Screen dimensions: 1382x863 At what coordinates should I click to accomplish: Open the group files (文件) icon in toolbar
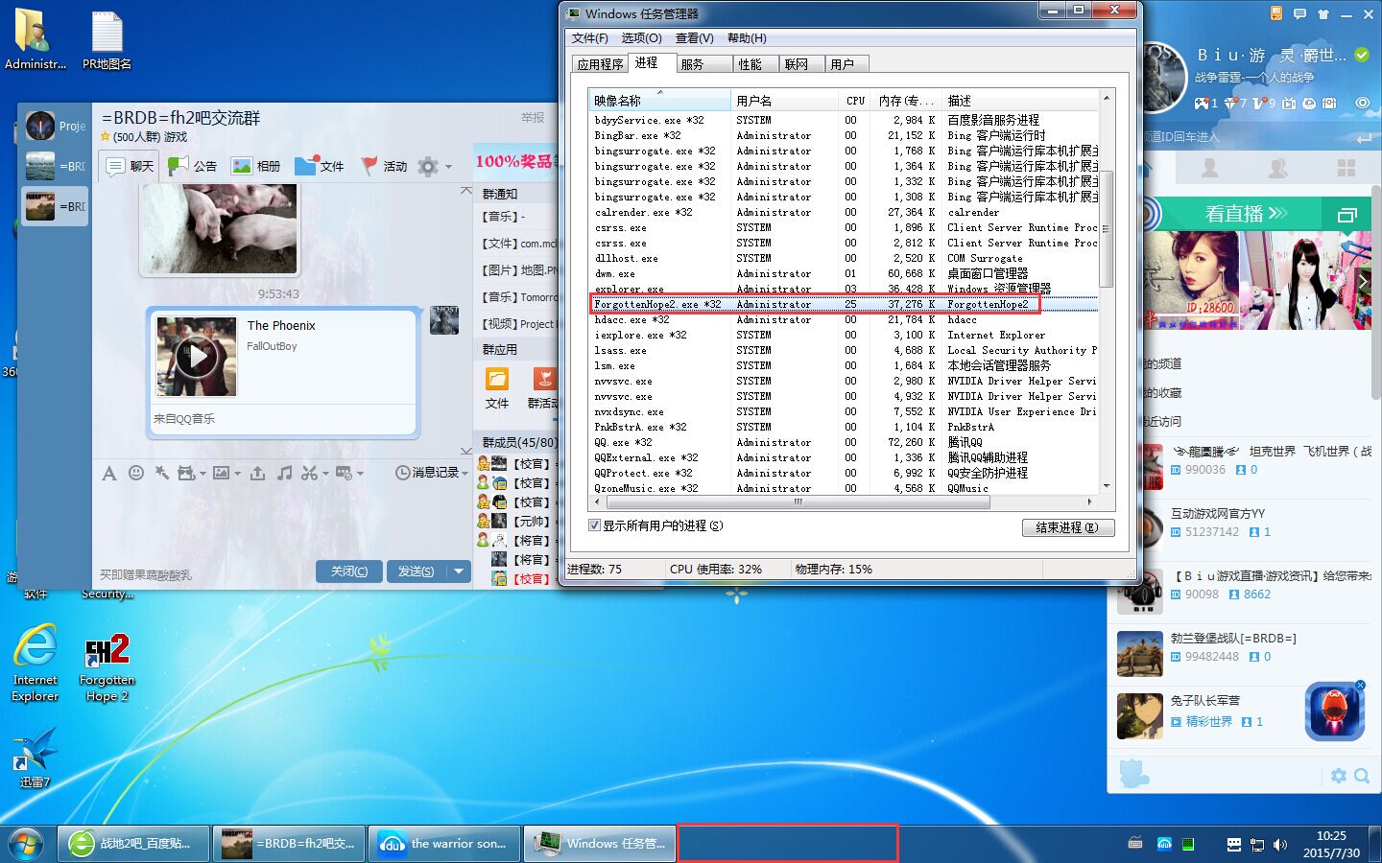pyautogui.click(x=320, y=166)
